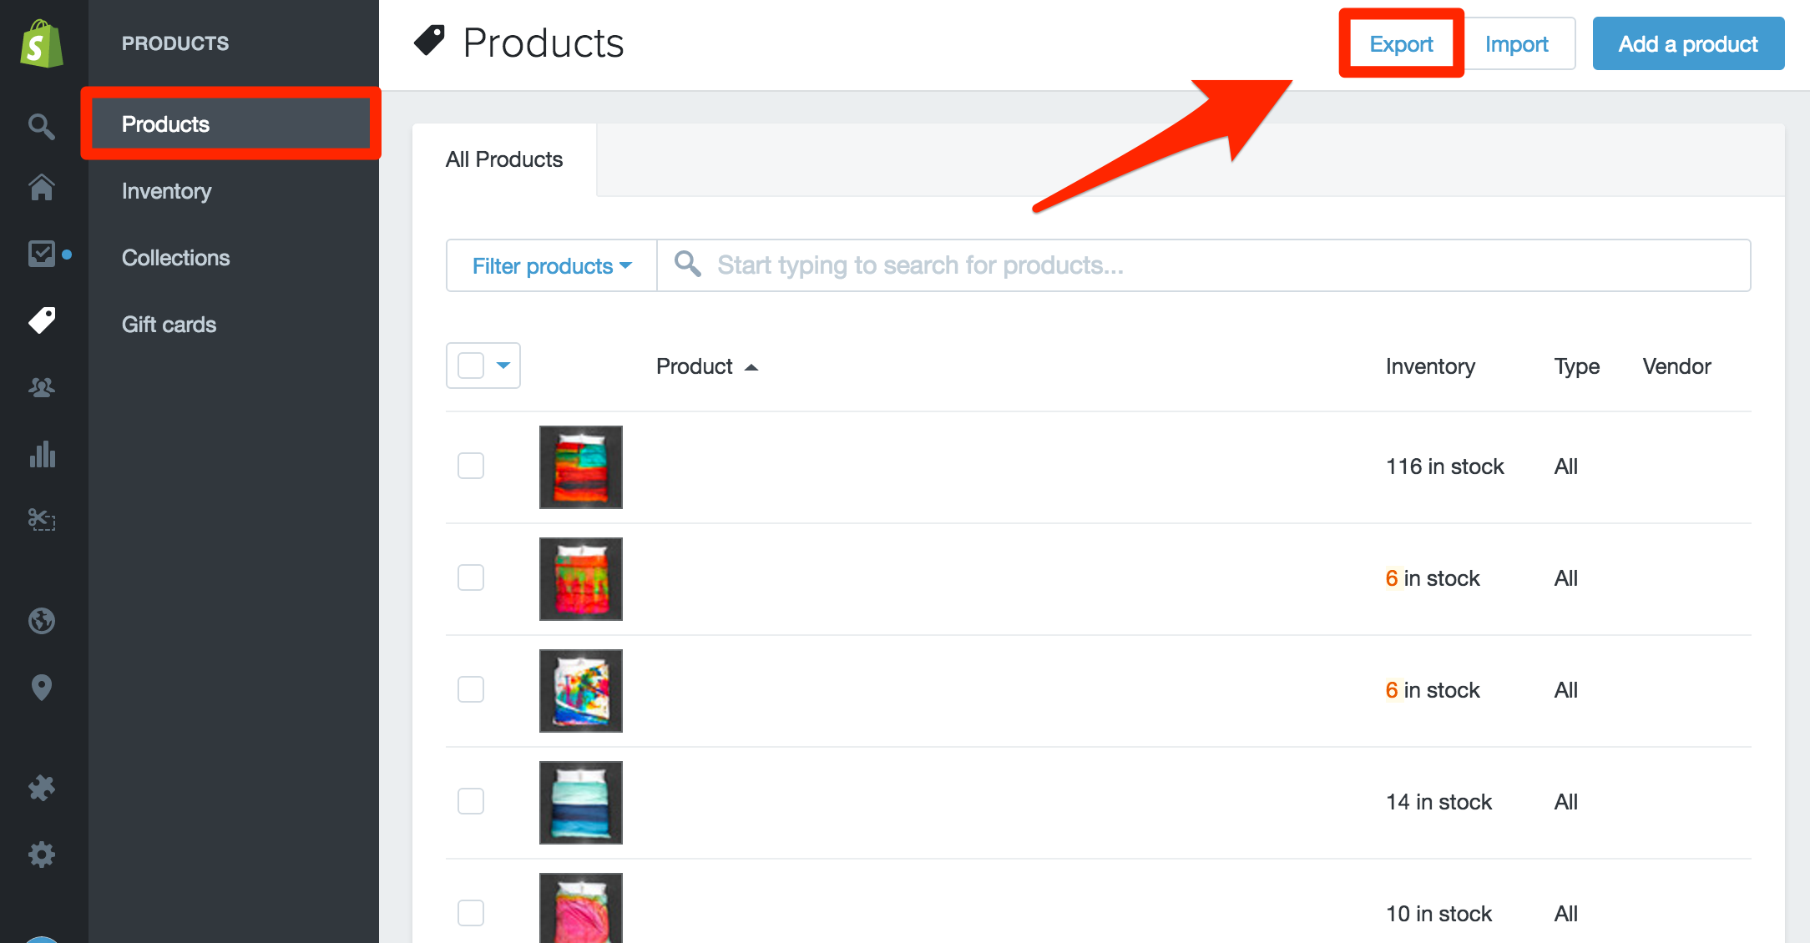
Task: Click the Add a product button
Action: 1688,43
